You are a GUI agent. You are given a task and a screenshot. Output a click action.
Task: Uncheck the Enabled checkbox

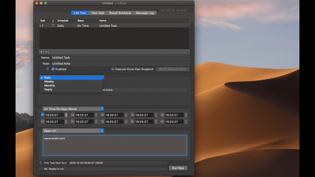pyautogui.click(x=53, y=69)
